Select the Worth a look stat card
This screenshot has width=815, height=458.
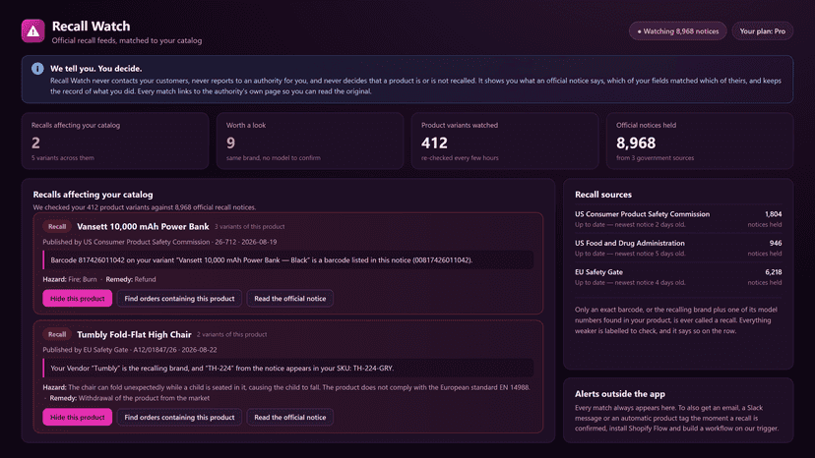point(310,141)
